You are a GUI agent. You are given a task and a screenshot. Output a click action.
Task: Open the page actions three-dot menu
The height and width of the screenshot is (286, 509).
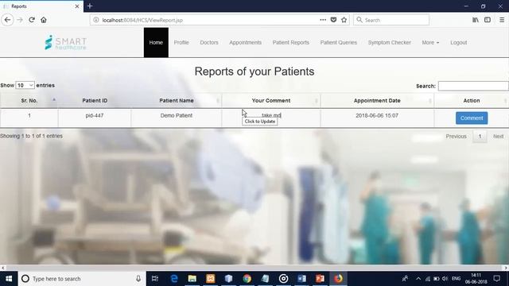(x=323, y=20)
